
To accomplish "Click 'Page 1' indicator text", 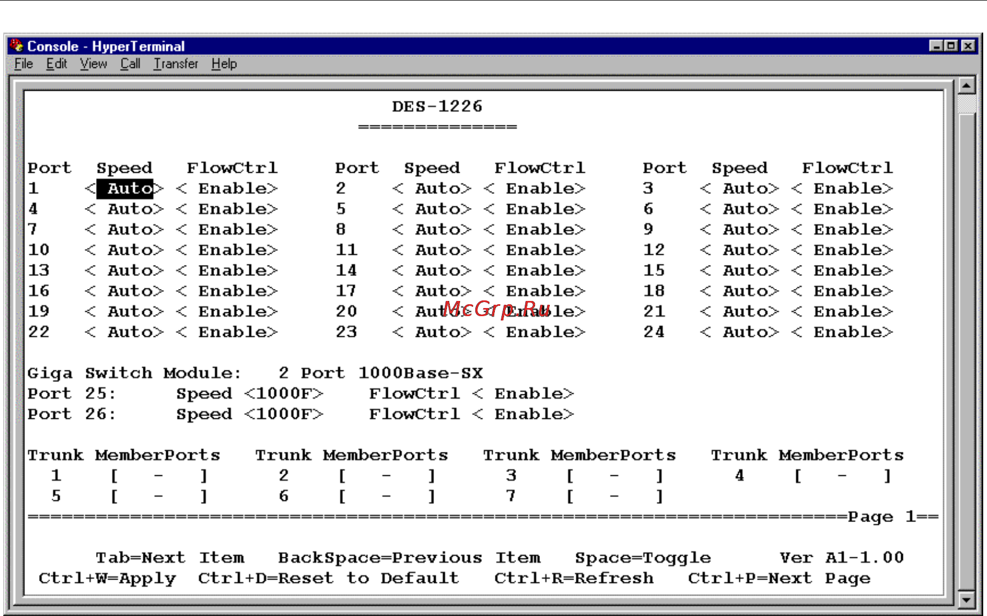I will (x=882, y=517).
